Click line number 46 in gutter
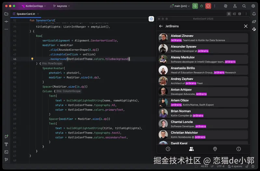This screenshot has width=260, height=171. [x=15, y=59]
